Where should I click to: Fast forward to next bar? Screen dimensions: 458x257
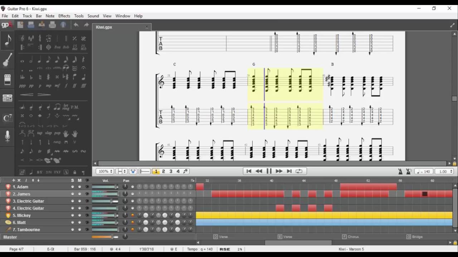tap(279, 171)
